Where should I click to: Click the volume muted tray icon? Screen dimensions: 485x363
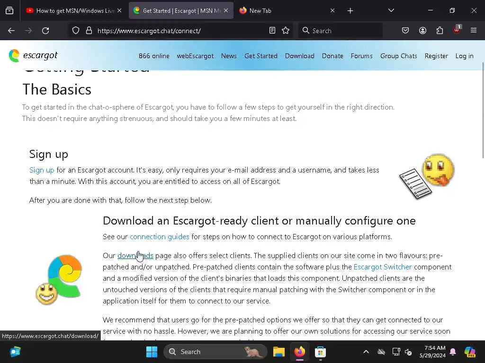(408, 352)
